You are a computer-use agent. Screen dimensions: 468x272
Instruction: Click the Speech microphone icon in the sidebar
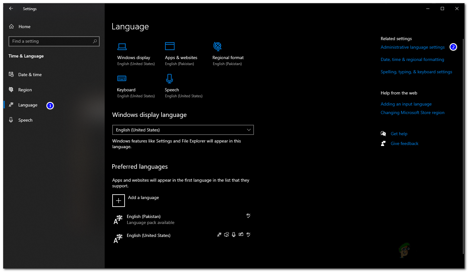pyautogui.click(x=11, y=120)
